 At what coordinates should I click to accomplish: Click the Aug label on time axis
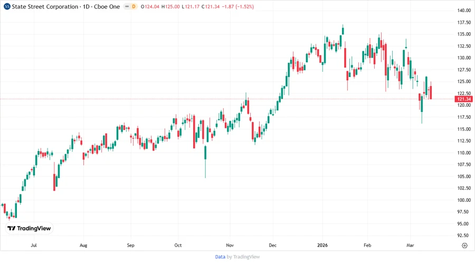click(83, 245)
